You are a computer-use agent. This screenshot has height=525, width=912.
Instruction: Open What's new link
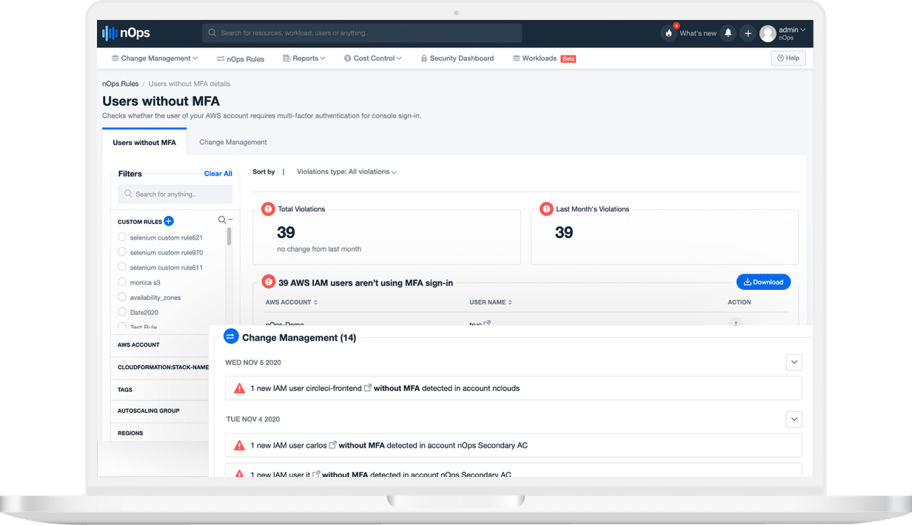coord(698,33)
